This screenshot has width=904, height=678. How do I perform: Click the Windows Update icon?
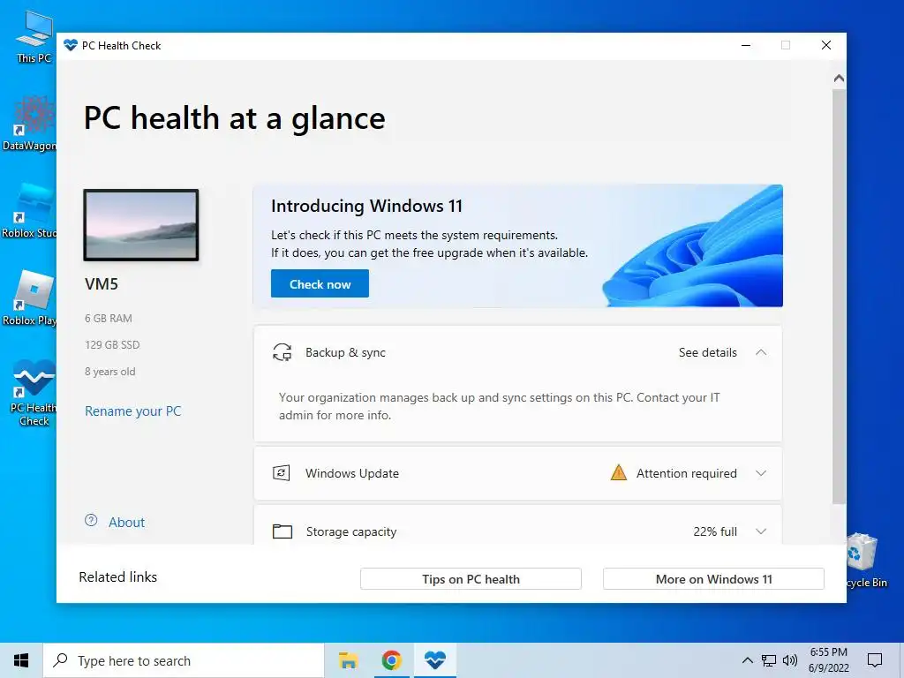coord(282,473)
